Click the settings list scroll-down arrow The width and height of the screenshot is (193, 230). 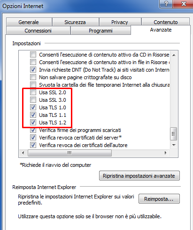click(174, 145)
